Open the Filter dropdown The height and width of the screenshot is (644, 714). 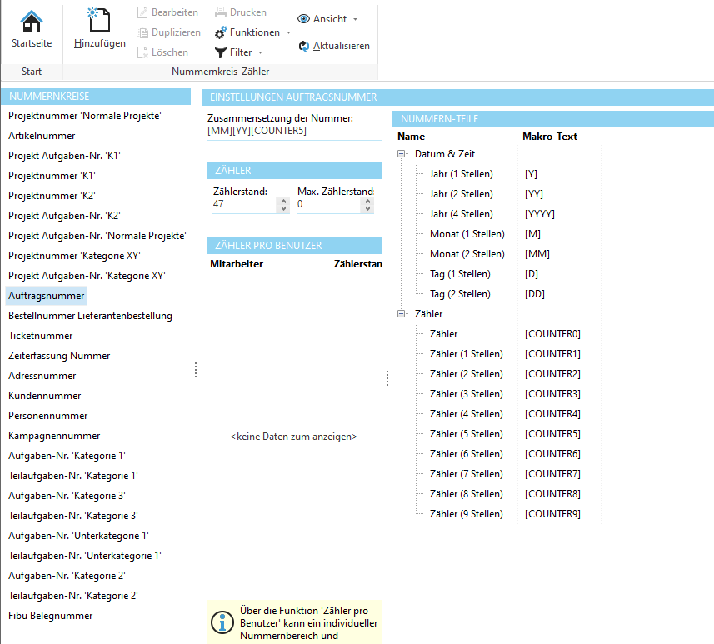tap(239, 52)
